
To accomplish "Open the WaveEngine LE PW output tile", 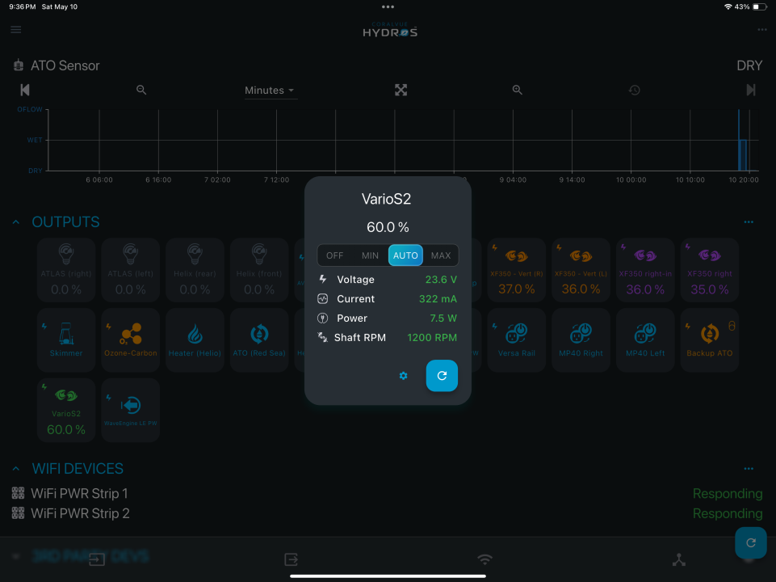I will (131, 410).
